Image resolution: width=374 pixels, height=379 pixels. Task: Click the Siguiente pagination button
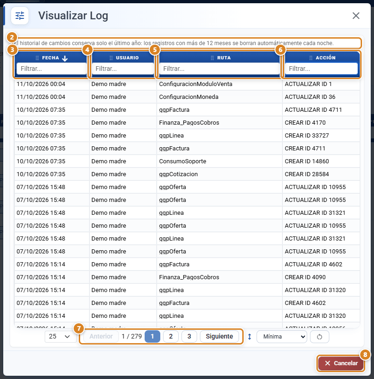(219, 337)
